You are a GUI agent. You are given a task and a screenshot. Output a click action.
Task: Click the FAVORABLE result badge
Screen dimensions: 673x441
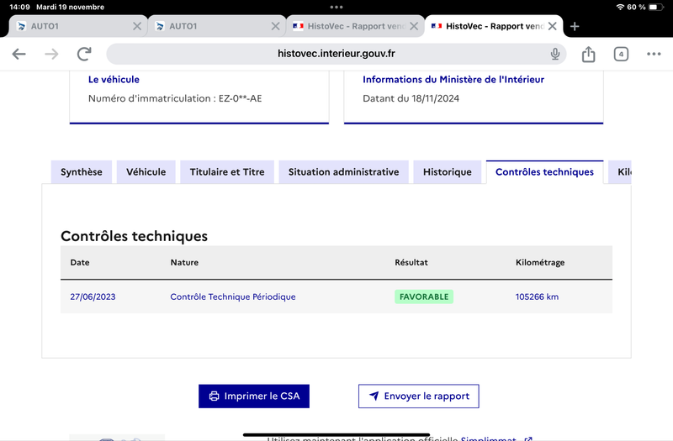click(424, 297)
